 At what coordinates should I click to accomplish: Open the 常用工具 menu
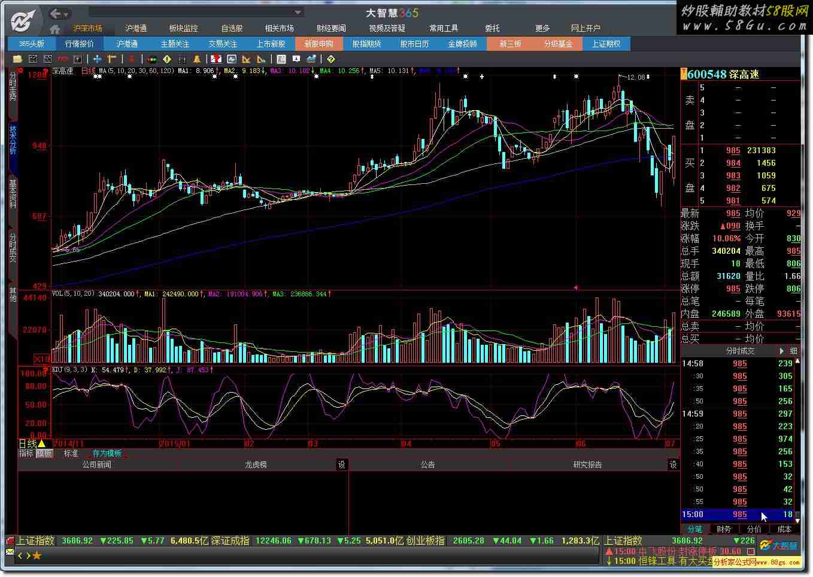point(444,28)
